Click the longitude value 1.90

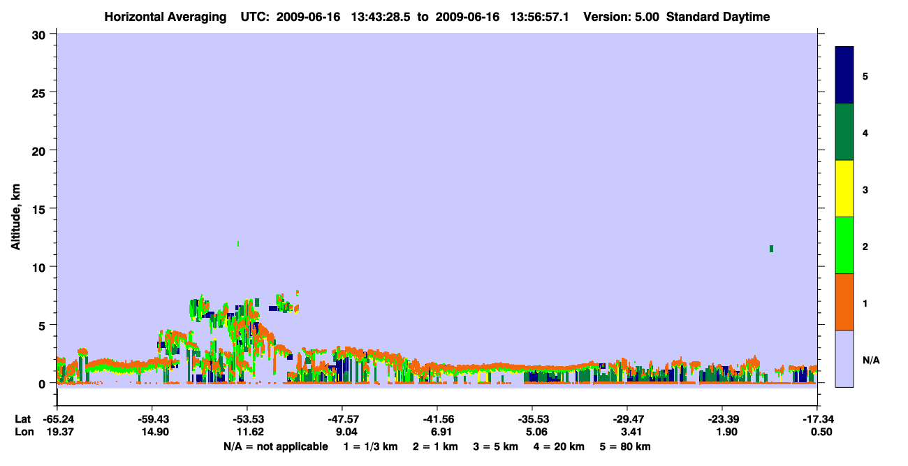point(727,432)
